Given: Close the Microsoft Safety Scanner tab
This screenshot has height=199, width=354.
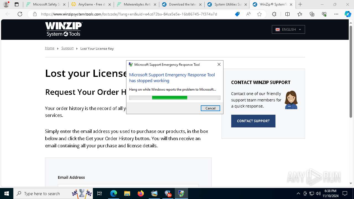Looking at the screenshot, I should [64, 4].
